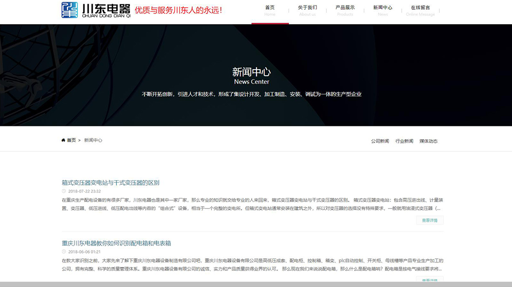Click the 首页 breadcrumb link
Viewport: 512px width, 287px height.
(70, 140)
